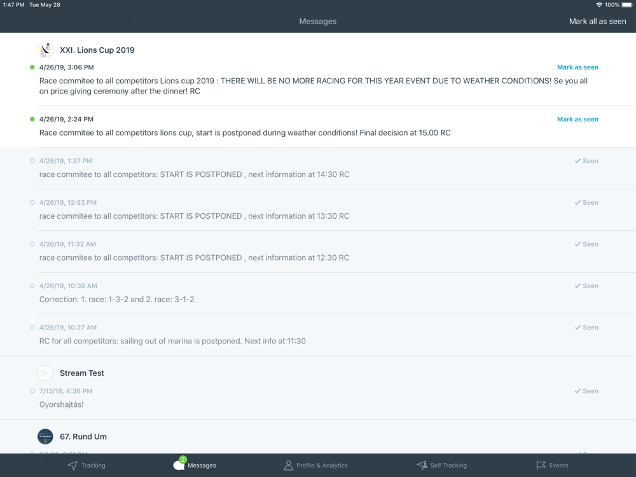Viewport: 636px width, 477px height.
Task: Tap Seen status on 1:37 PM message
Action: (x=586, y=161)
